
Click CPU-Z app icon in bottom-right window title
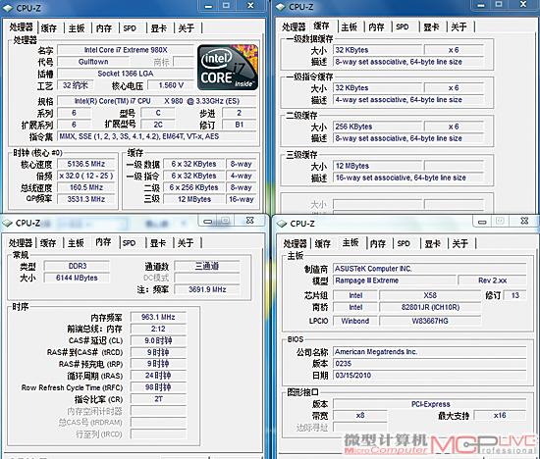(282, 224)
